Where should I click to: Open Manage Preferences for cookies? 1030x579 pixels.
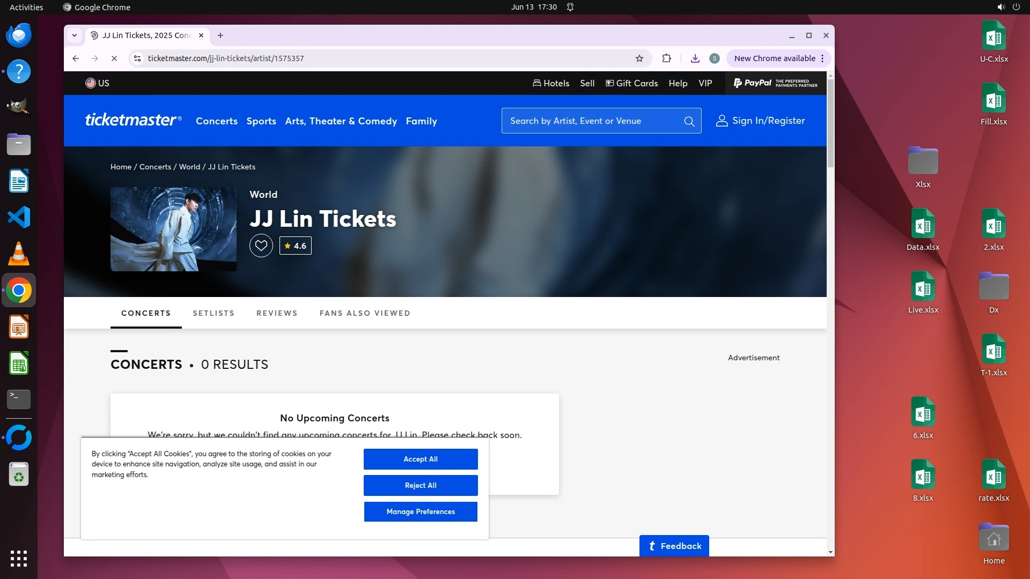tap(420, 511)
